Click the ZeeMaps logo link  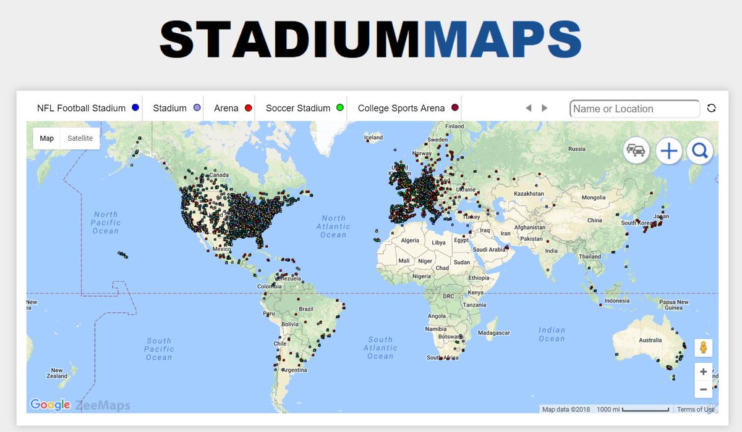click(x=103, y=405)
